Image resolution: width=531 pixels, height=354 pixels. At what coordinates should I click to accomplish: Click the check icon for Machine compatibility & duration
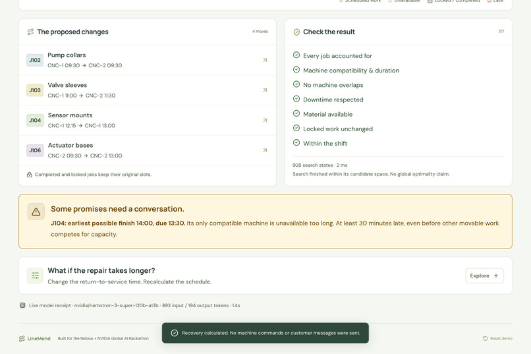click(296, 69)
